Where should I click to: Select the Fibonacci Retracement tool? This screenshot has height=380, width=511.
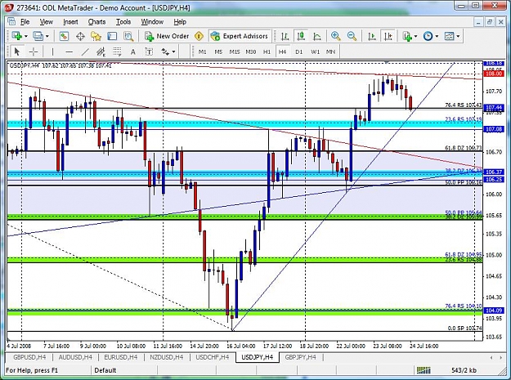(x=117, y=51)
